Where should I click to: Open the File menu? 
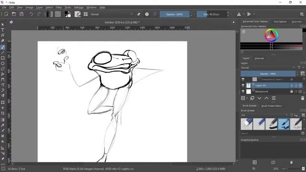4,8
